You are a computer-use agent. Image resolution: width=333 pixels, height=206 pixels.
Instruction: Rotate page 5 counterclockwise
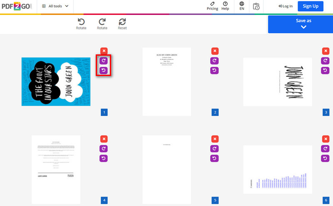[214, 158]
